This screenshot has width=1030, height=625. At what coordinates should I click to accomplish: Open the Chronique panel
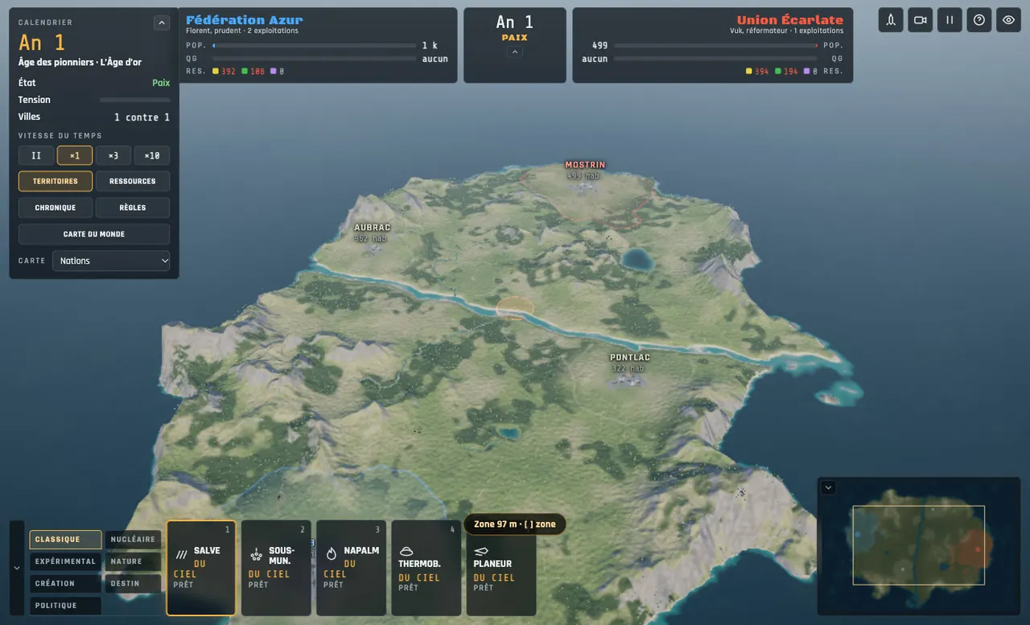(x=56, y=208)
